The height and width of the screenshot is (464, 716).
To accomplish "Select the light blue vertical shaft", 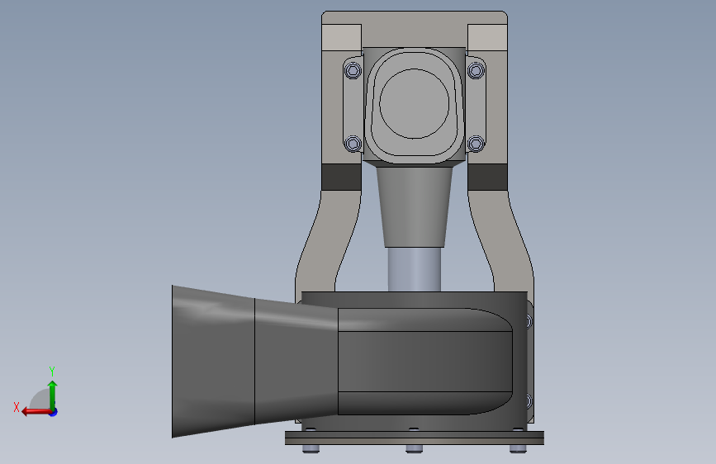I will (415, 269).
